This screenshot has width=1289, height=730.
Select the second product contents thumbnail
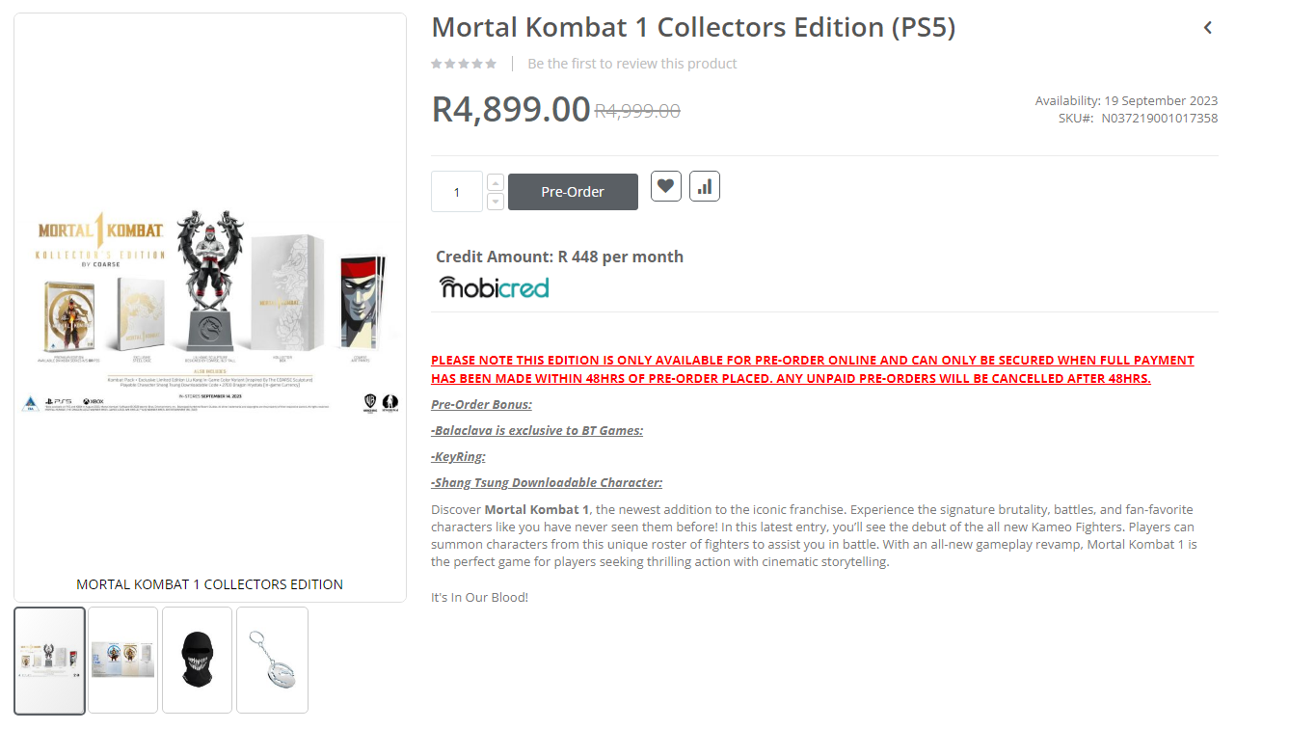123,660
